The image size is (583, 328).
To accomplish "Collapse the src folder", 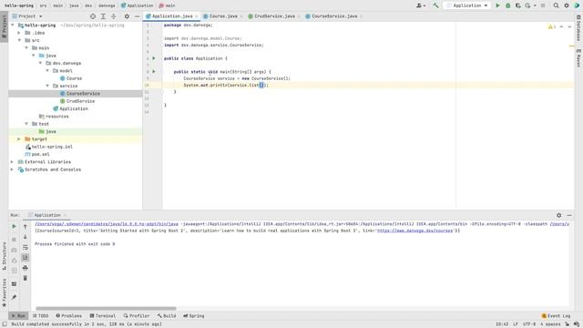I will point(19,40).
